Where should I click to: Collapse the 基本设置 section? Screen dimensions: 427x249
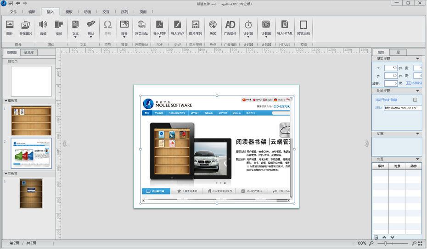pyautogui.click(x=417, y=59)
